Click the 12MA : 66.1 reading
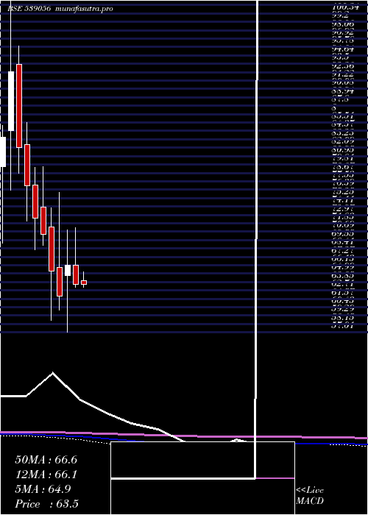 click(46, 475)
